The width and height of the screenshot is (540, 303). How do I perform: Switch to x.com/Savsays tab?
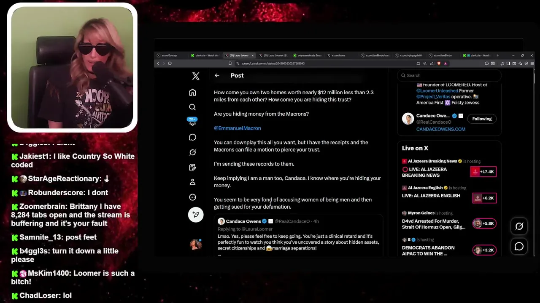point(171,56)
